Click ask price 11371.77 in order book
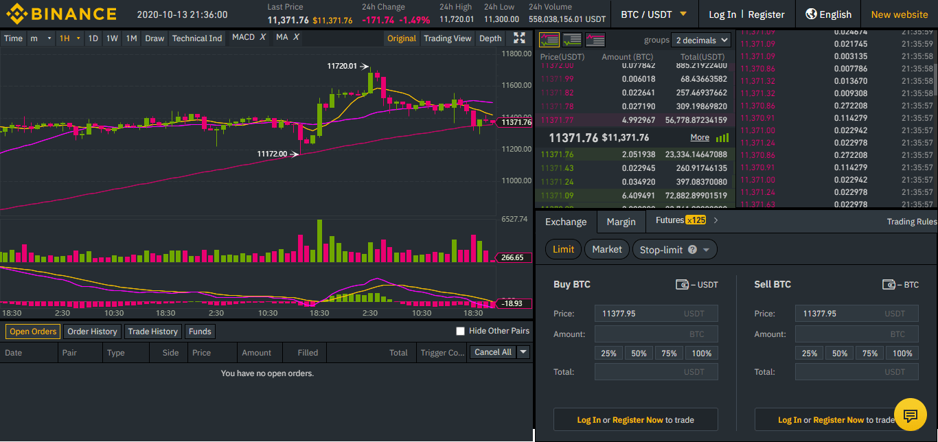The image size is (938, 442). [x=557, y=120]
